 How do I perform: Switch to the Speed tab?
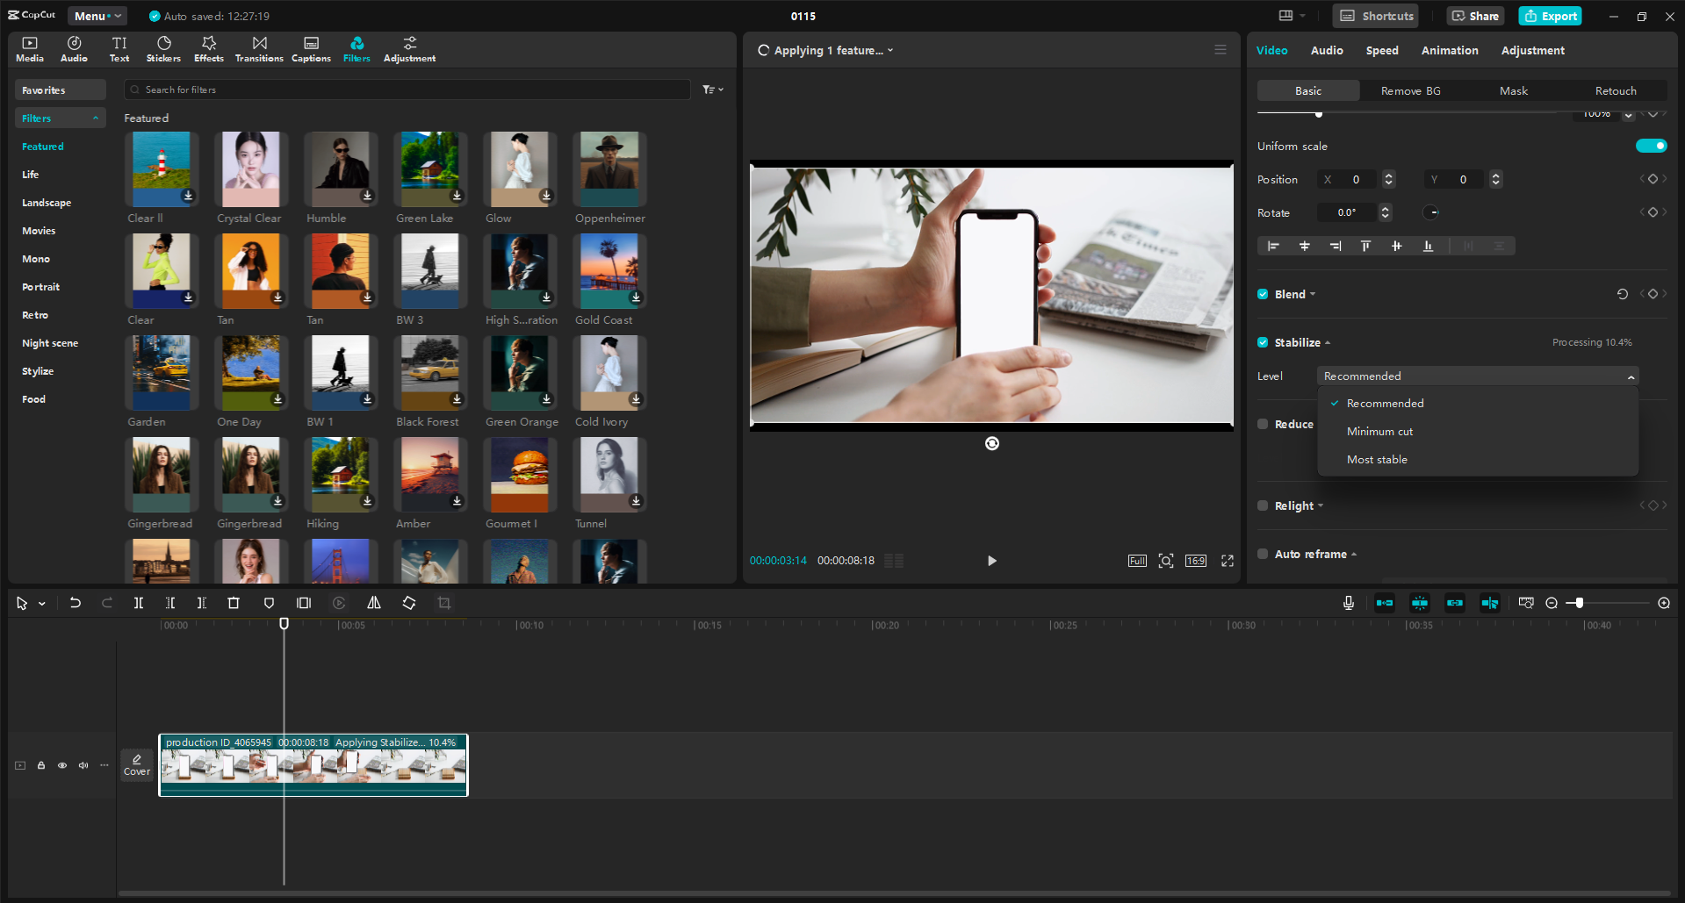[x=1381, y=51]
